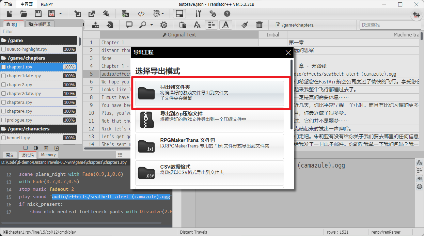Click into the 快速查找 quick search field

click(x=390, y=25)
